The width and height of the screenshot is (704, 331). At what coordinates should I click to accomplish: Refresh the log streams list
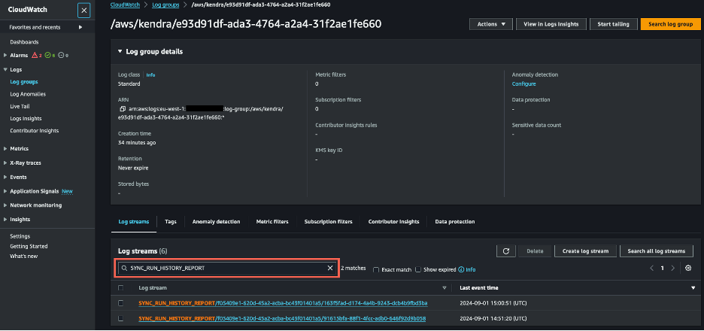click(x=506, y=251)
